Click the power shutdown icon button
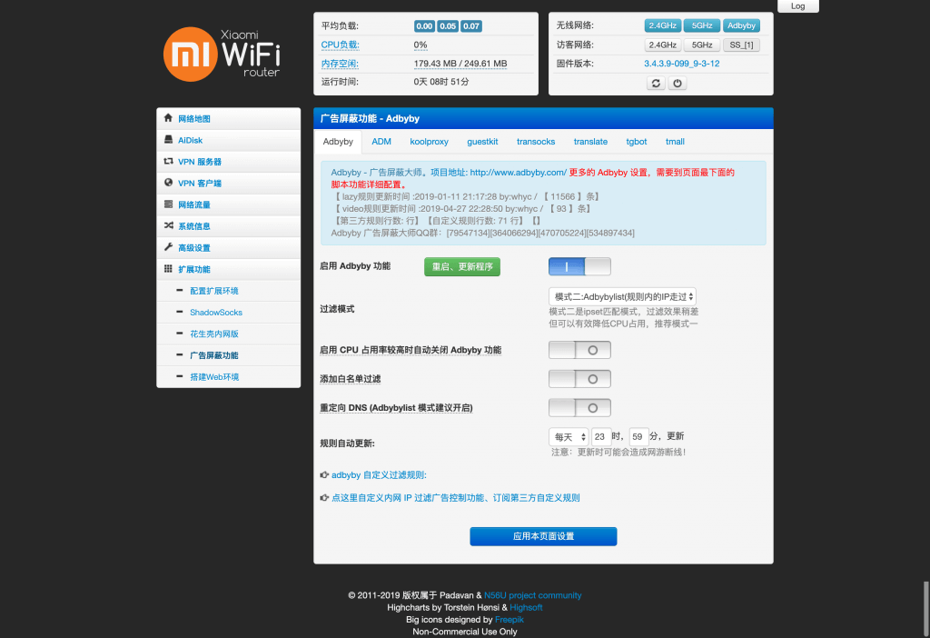The image size is (930, 638). coord(678,83)
